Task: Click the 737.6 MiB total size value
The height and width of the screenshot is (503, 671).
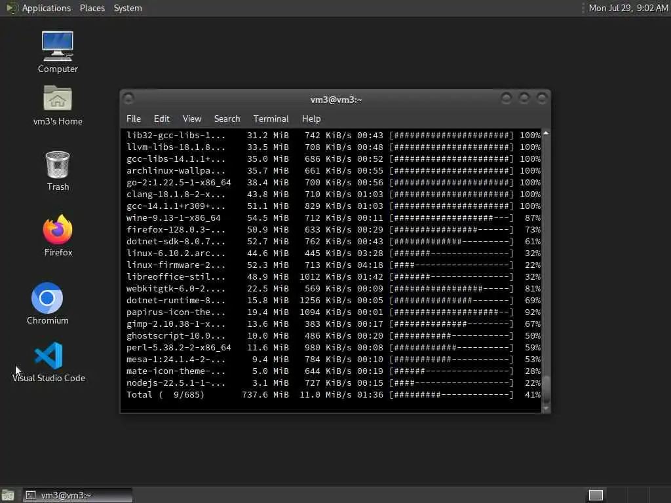Action: (x=265, y=395)
